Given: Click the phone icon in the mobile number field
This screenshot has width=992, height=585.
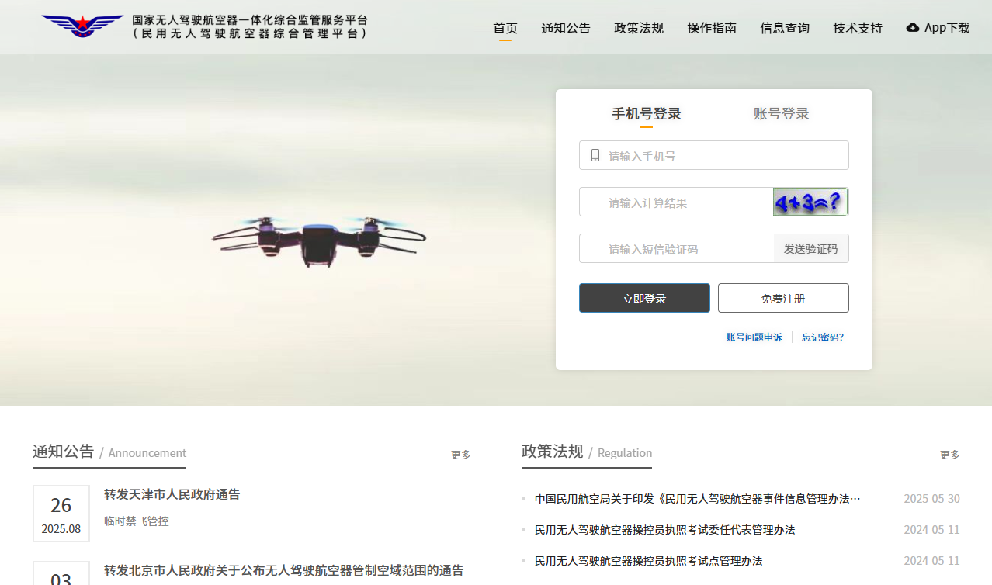Looking at the screenshot, I should 595,155.
